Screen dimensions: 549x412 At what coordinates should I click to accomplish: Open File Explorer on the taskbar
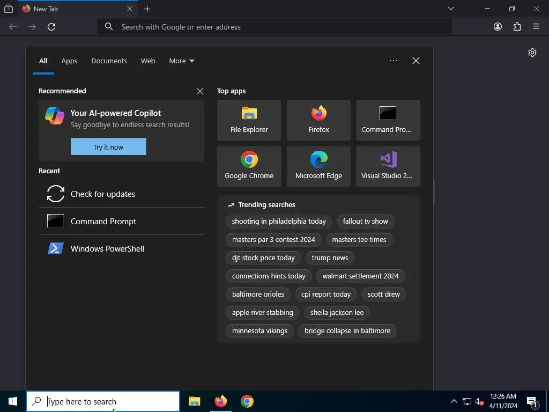[194, 401]
